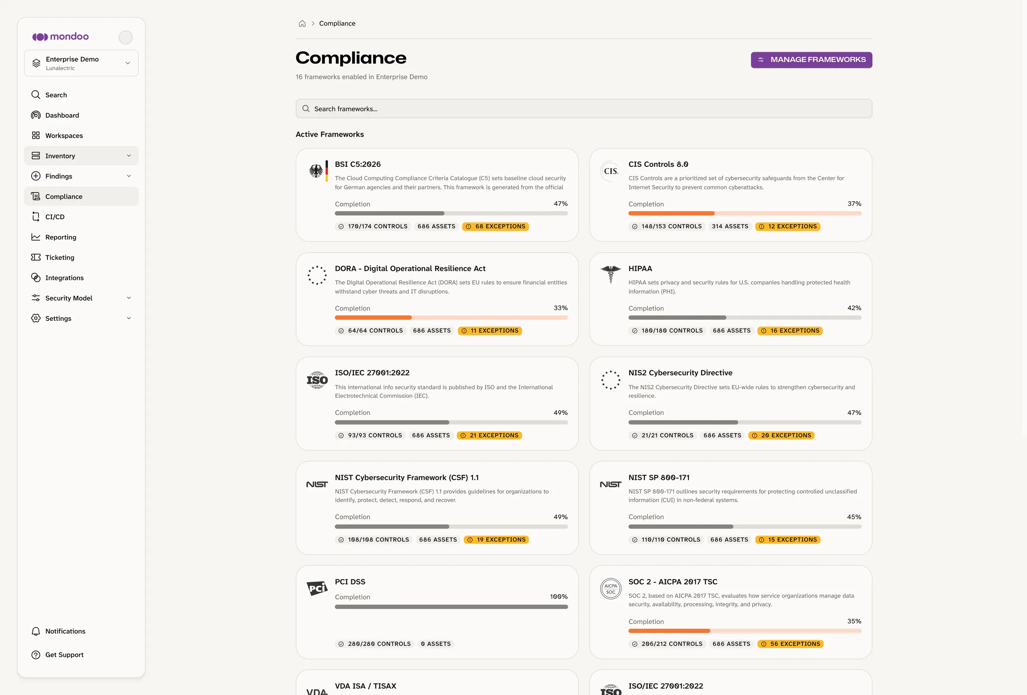Viewport: 1027px width, 695px height.
Task: Open the ISO/IEC 27001:2022 framework title at 49%
Action: pos(372,373)
